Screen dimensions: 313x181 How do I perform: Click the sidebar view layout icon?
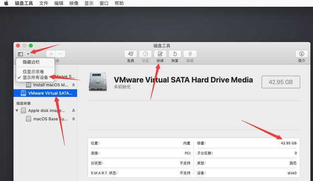click(x=20, y=54)
